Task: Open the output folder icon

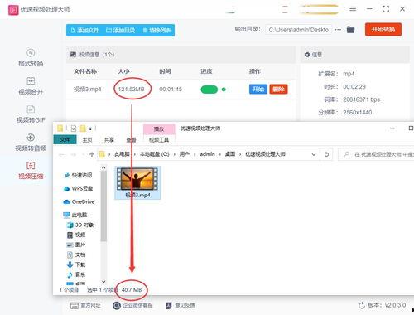Action: pos(350,29)
